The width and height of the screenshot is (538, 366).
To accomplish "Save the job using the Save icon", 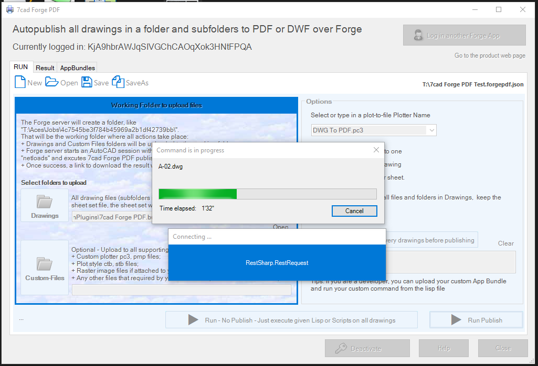I will [x=87, y=82].
